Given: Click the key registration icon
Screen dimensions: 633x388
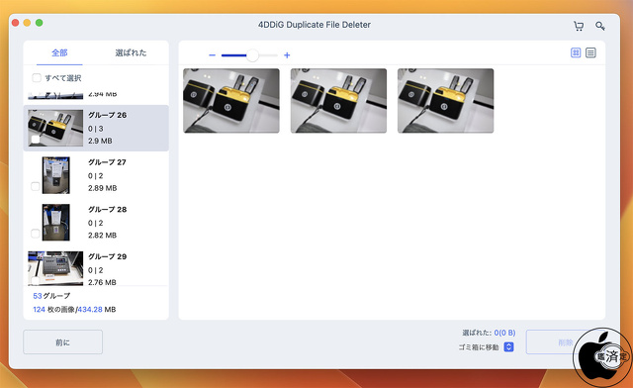Looking at the screenshot, I should [600, 26].
